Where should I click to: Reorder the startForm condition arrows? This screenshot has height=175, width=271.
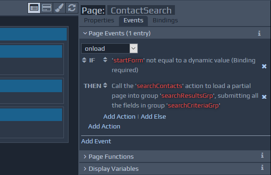[x=105, y=60]
